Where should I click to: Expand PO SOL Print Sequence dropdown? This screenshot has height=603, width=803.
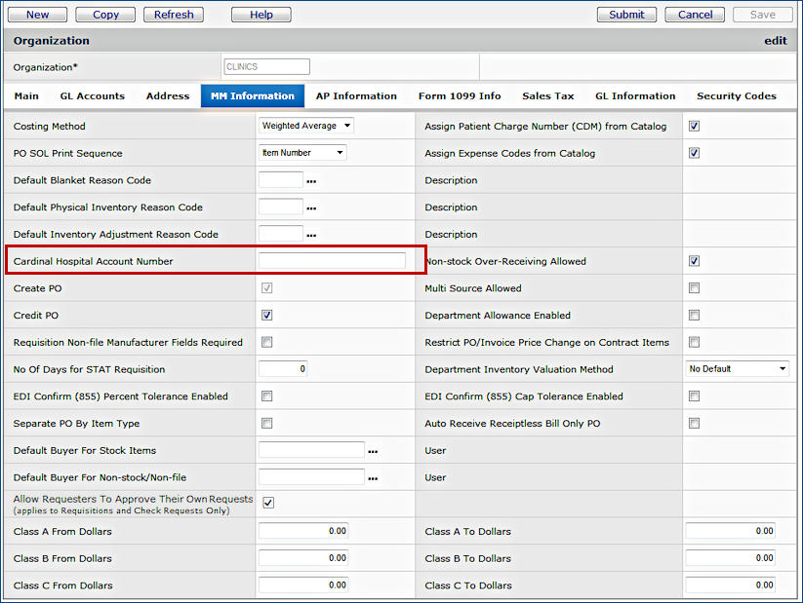[302, 153]
